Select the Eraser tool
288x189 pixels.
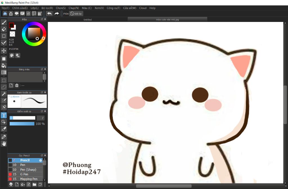click(4, 29)
